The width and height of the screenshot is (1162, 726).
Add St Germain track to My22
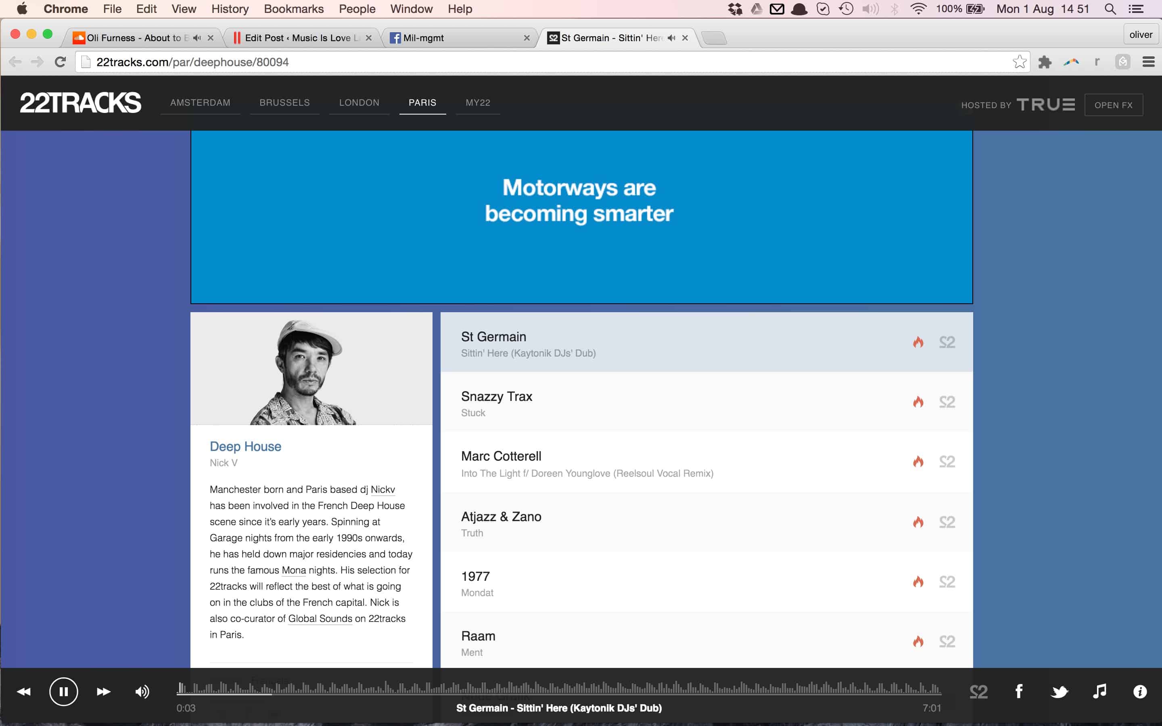[x=947, y=342]
